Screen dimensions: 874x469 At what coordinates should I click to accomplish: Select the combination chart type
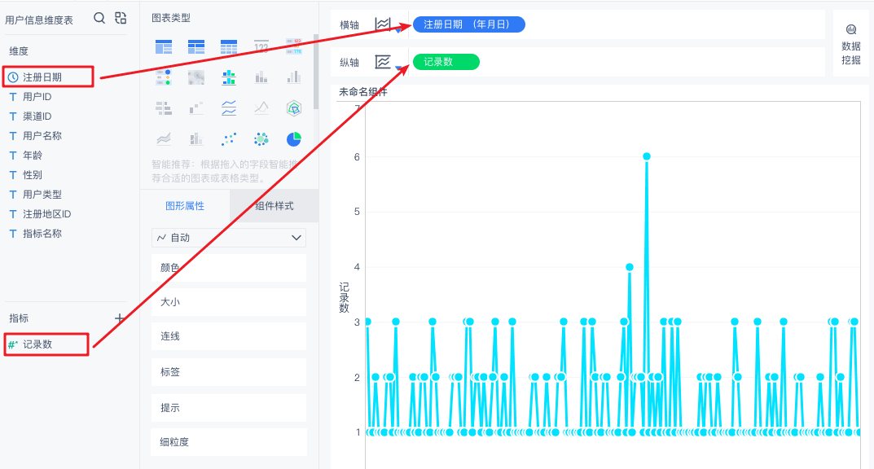pos(196,138)
